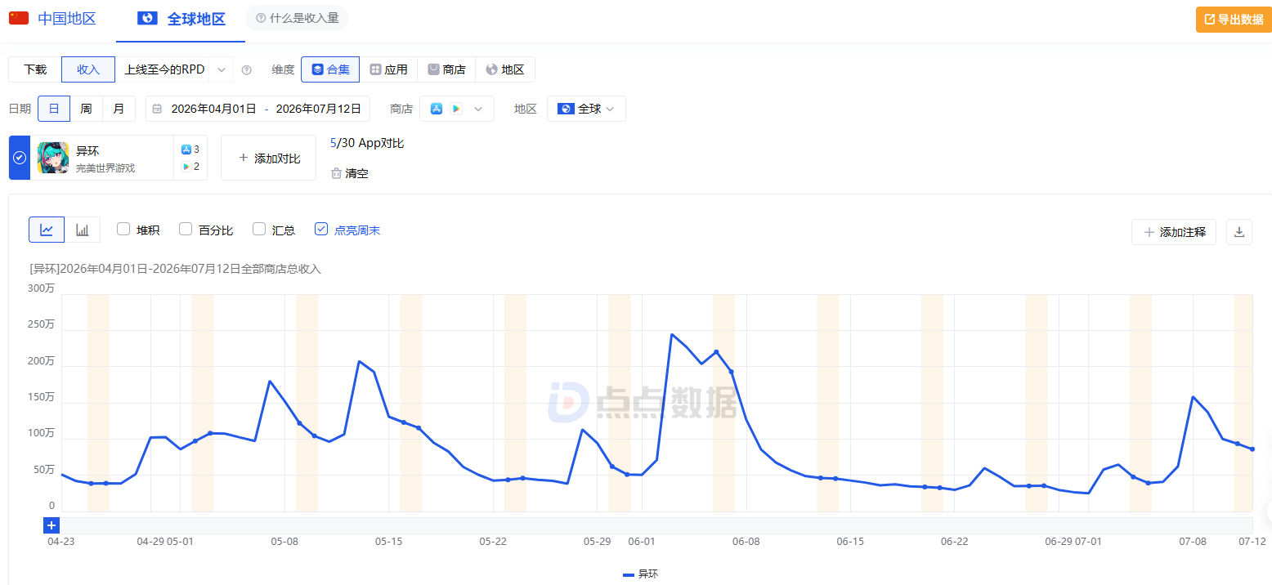1272x585 pixels.
Task: Tick the 百分比 checkbox
Action: click(186, 230)
